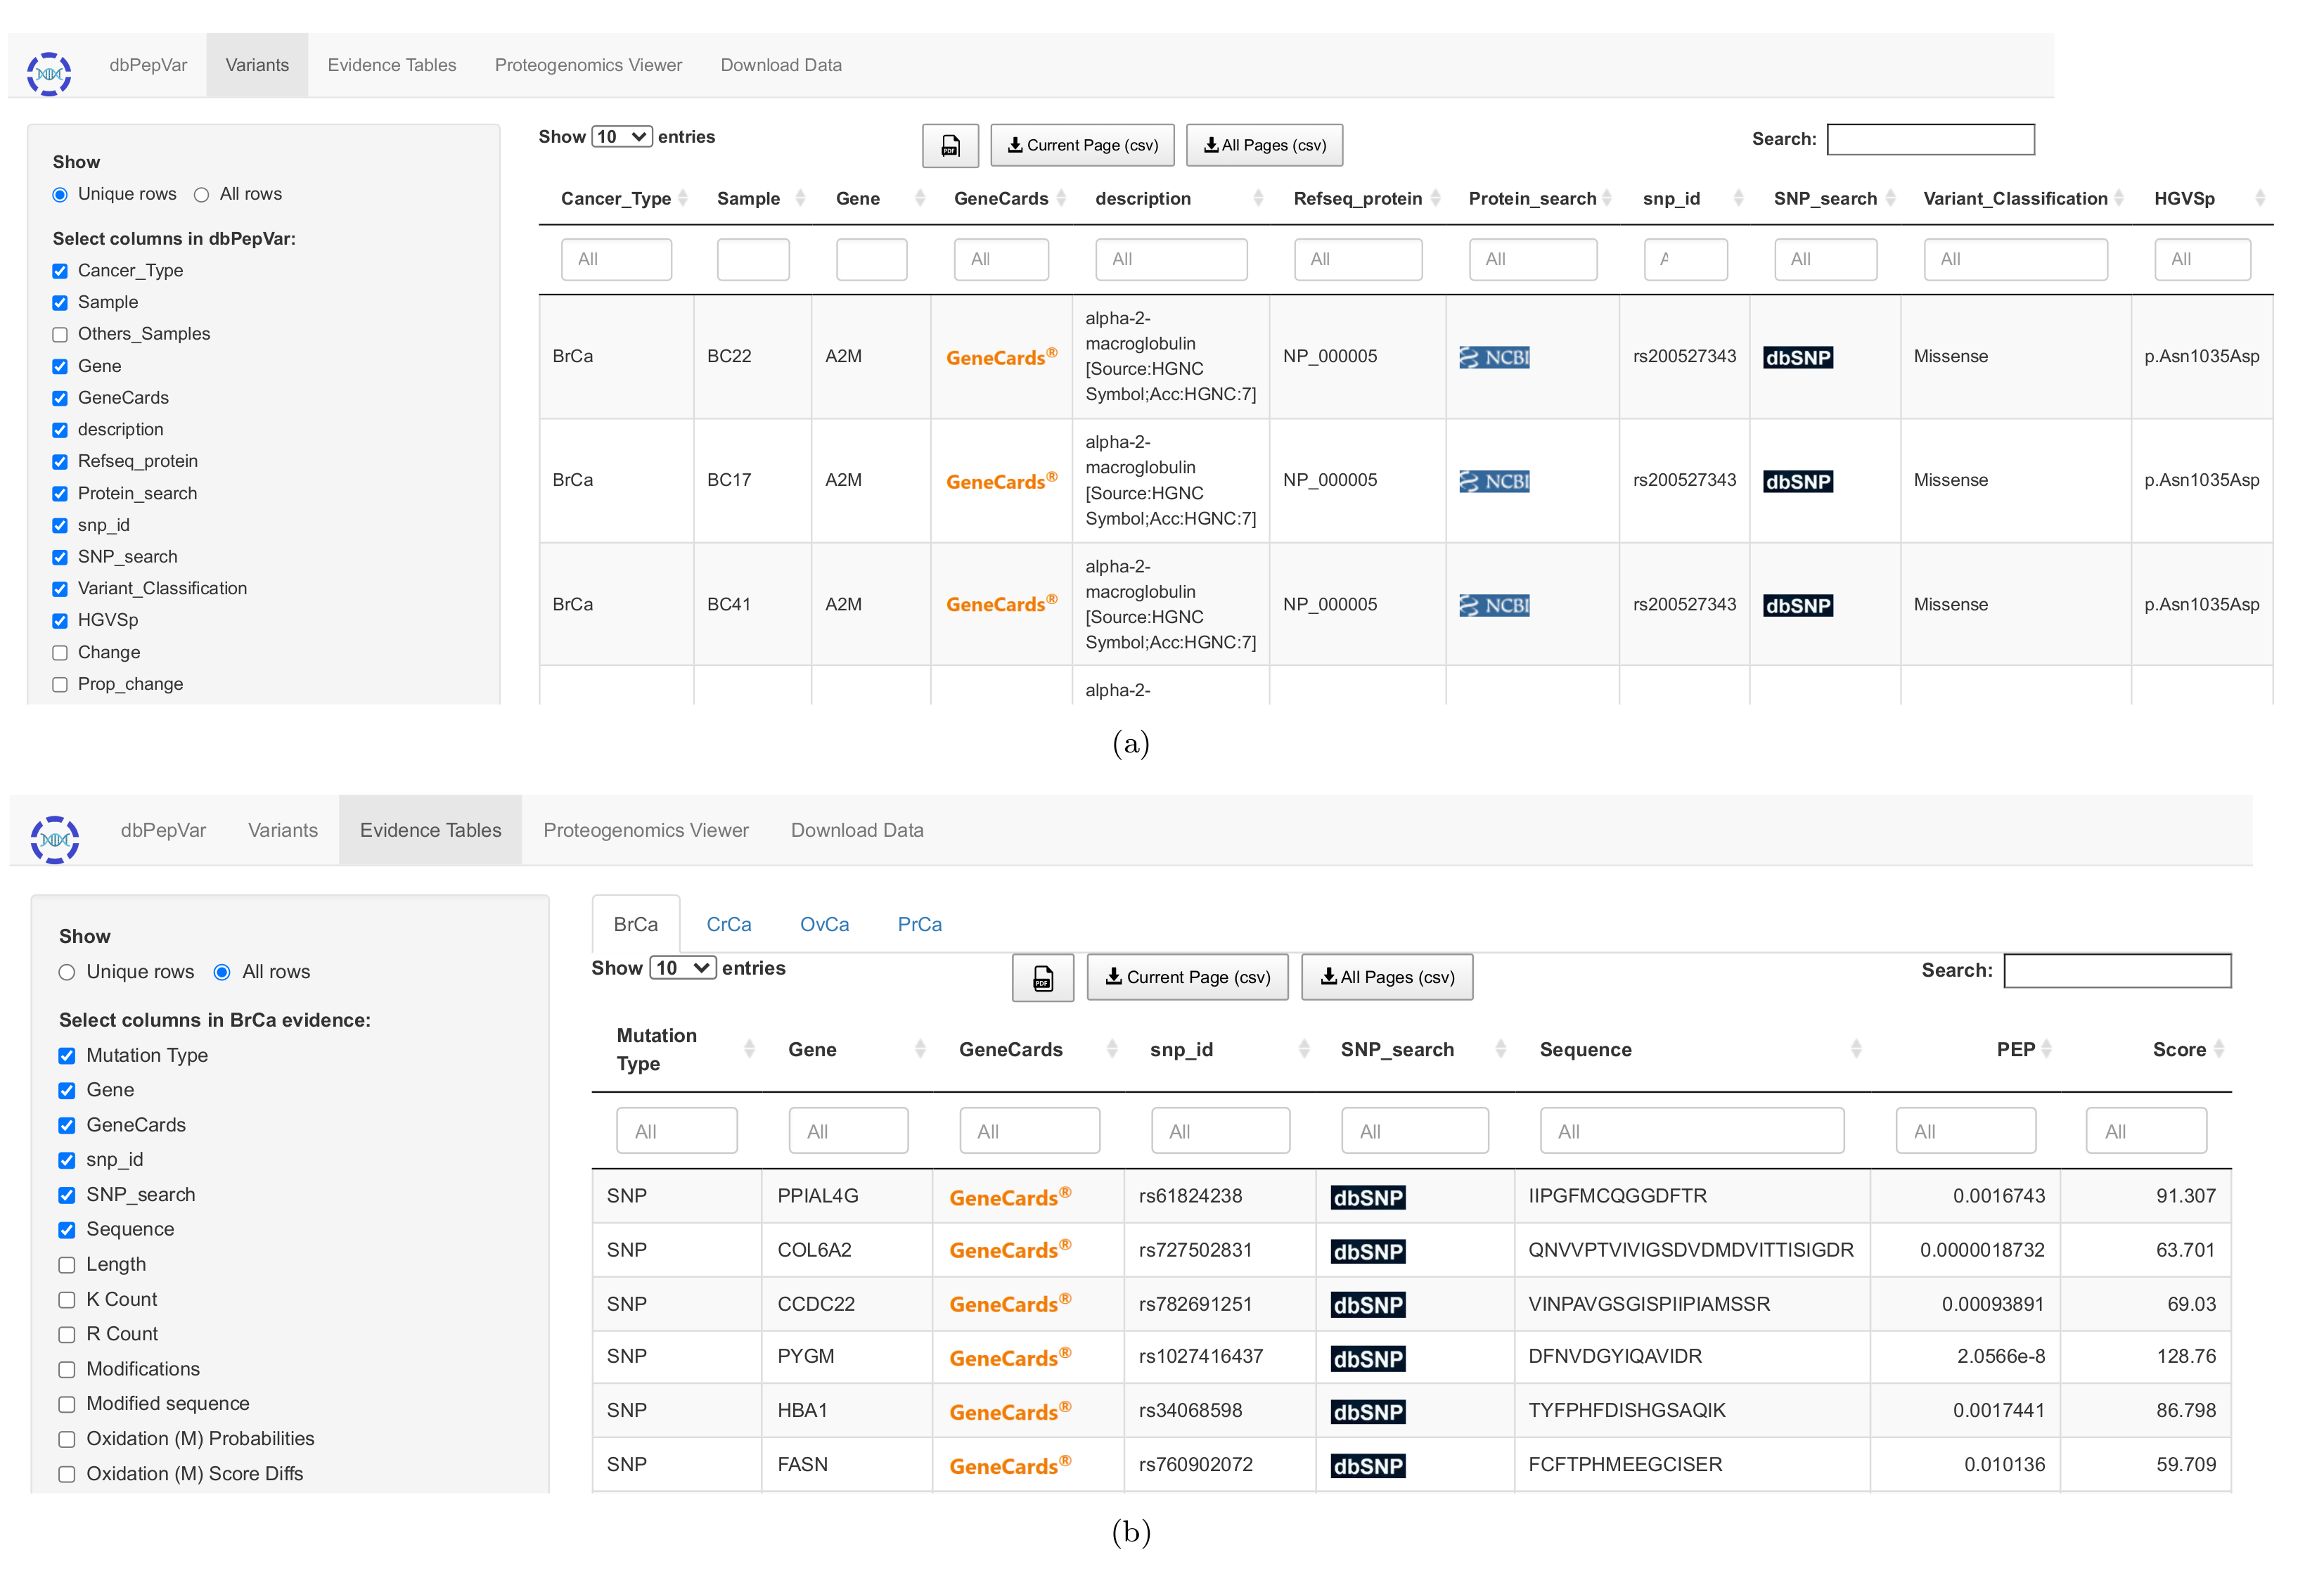Screen dimensions: 2324x1578
Task: Enable the Others_Samples column checkbox
Action: (x=60, y=334)
